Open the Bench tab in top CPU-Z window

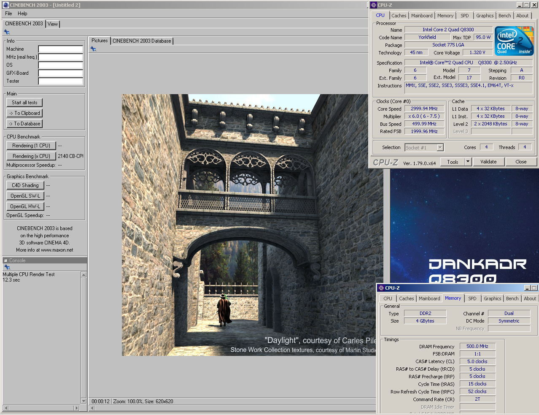[504, 16]
